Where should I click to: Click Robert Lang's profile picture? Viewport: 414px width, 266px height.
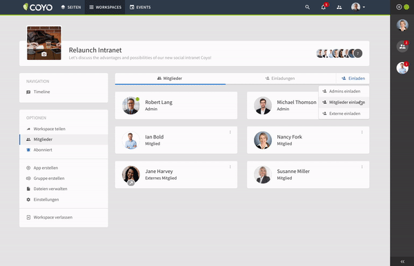131,105
